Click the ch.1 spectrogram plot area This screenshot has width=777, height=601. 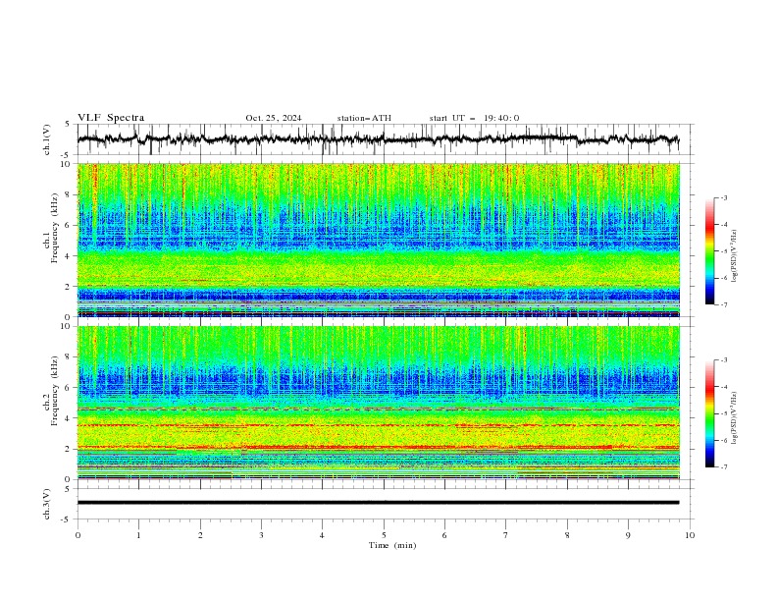pos(378,240)
